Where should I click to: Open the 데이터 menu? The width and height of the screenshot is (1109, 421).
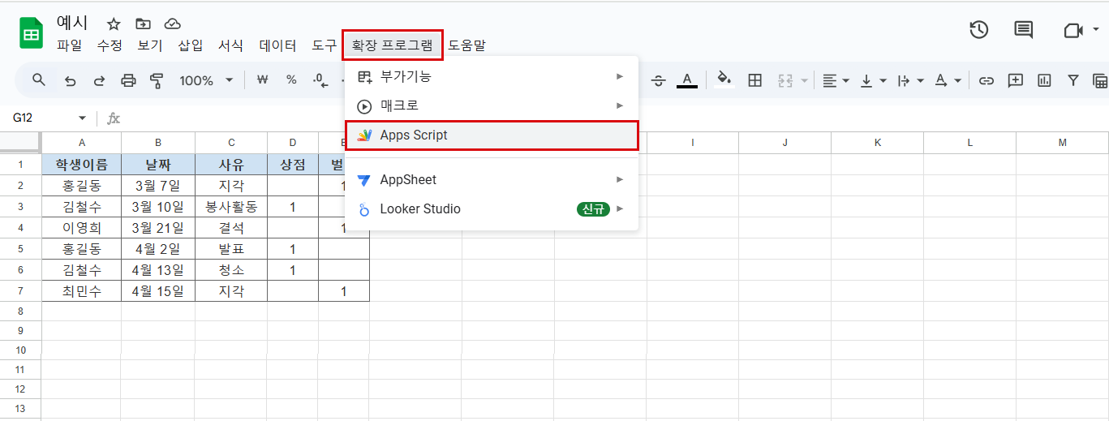click(x=277, y=45)
